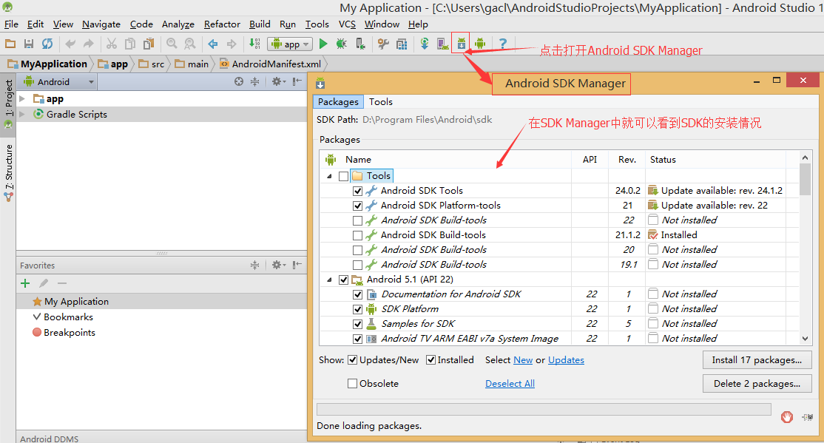Screen dimensions: 824x443
Task: Click the Deselect All link
Action: (x=510, y=384)
